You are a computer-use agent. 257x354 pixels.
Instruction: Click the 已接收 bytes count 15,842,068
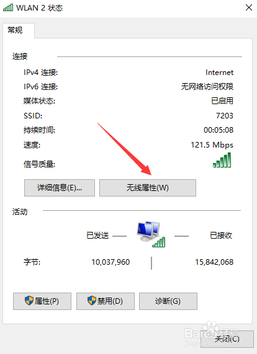(x=214, y=262)
